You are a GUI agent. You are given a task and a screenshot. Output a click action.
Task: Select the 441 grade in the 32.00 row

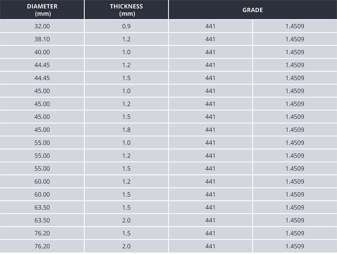(210, 26)
